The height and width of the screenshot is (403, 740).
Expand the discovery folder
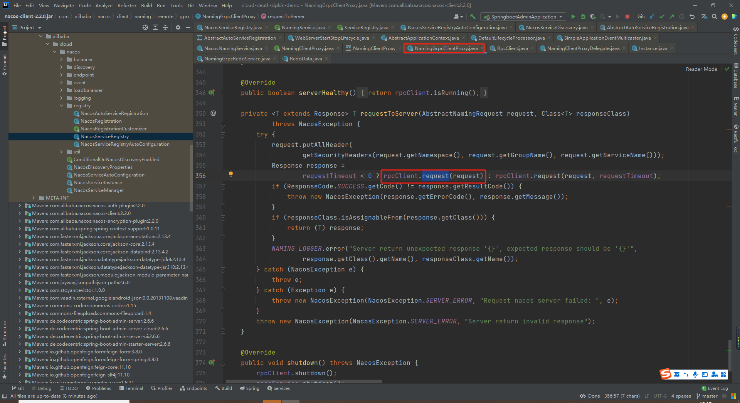61,67
